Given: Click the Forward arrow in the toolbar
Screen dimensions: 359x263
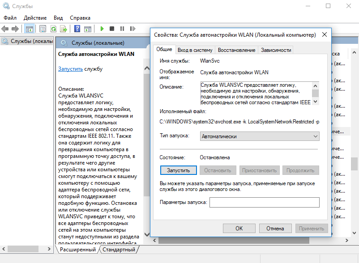Looking at the screenshot, I should [15, 29].
